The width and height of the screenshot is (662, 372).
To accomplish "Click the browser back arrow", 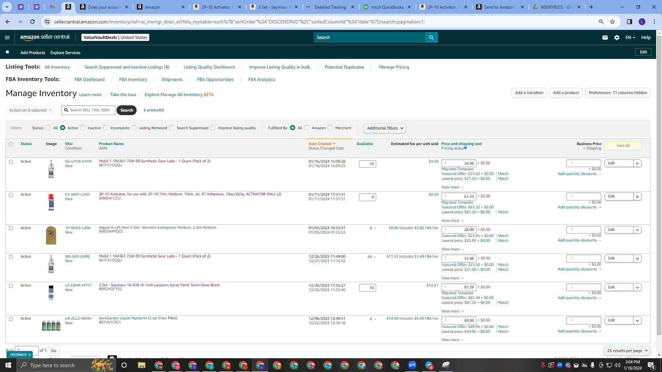I will point(8,22).
